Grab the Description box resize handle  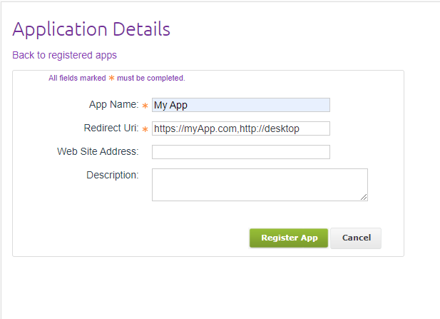point(364,197)
